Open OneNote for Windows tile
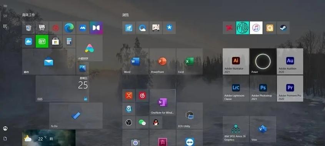This screenshot has width=325, height=146. tap(162, 102)
